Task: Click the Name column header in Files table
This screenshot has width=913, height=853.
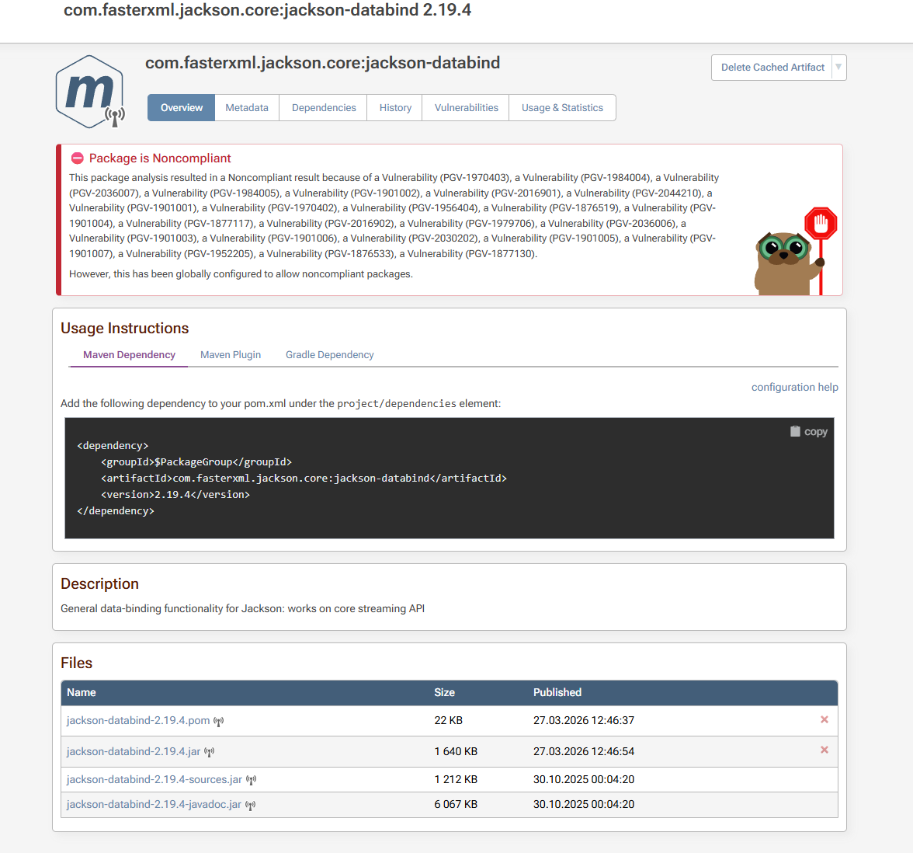Action: point(81,692)
